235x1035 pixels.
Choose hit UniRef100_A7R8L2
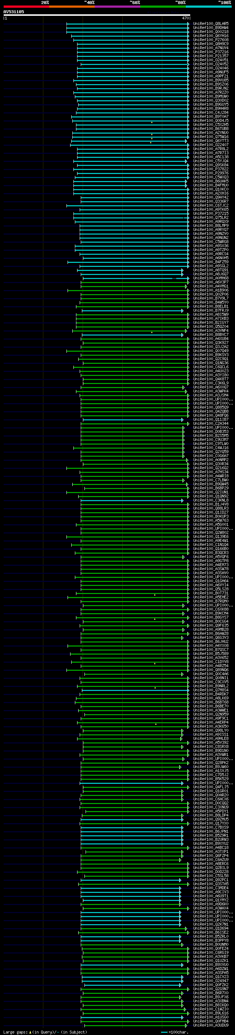210,149
